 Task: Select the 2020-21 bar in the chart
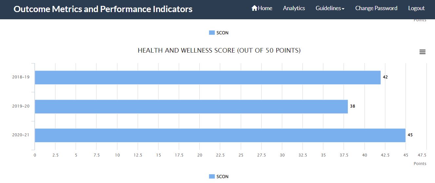tap(220, 135)
